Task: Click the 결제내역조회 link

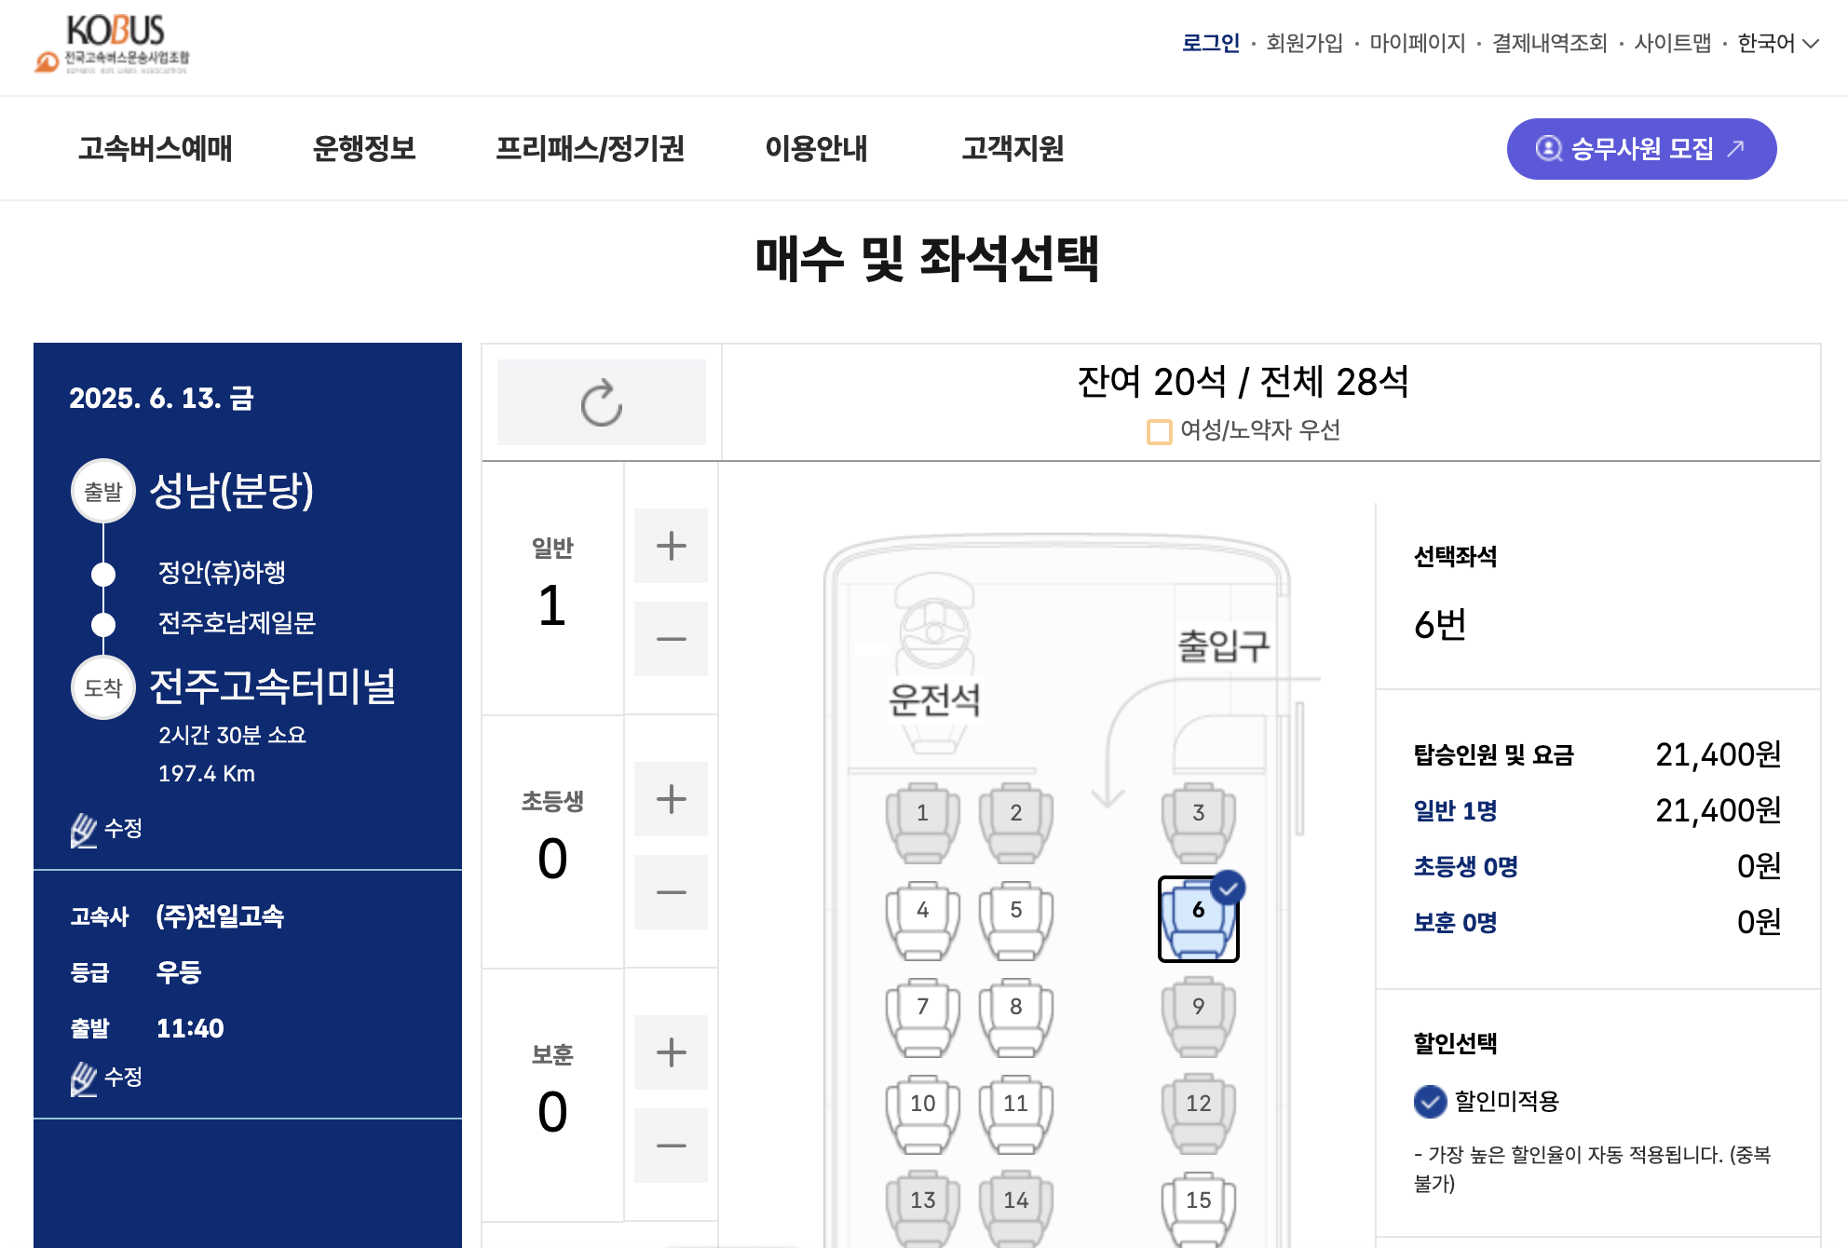Action: [x=1549, y=42]
